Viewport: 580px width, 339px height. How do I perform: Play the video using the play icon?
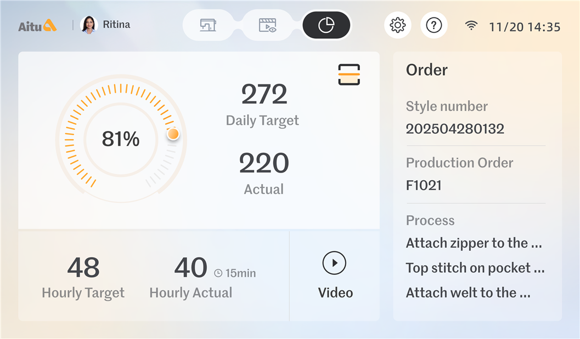pyautogui.click(x=334, y=263)
